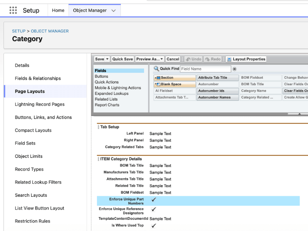The image size is (308, 231).
Task: Open Restriction Rules in the sidebar
Action: click(x=33, y=221)
